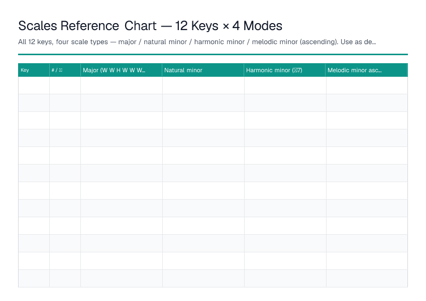The width and height of the screenshot is (426, 301).
Task: Click the 'Harmonic minor' column header
Action: point(285,70)
